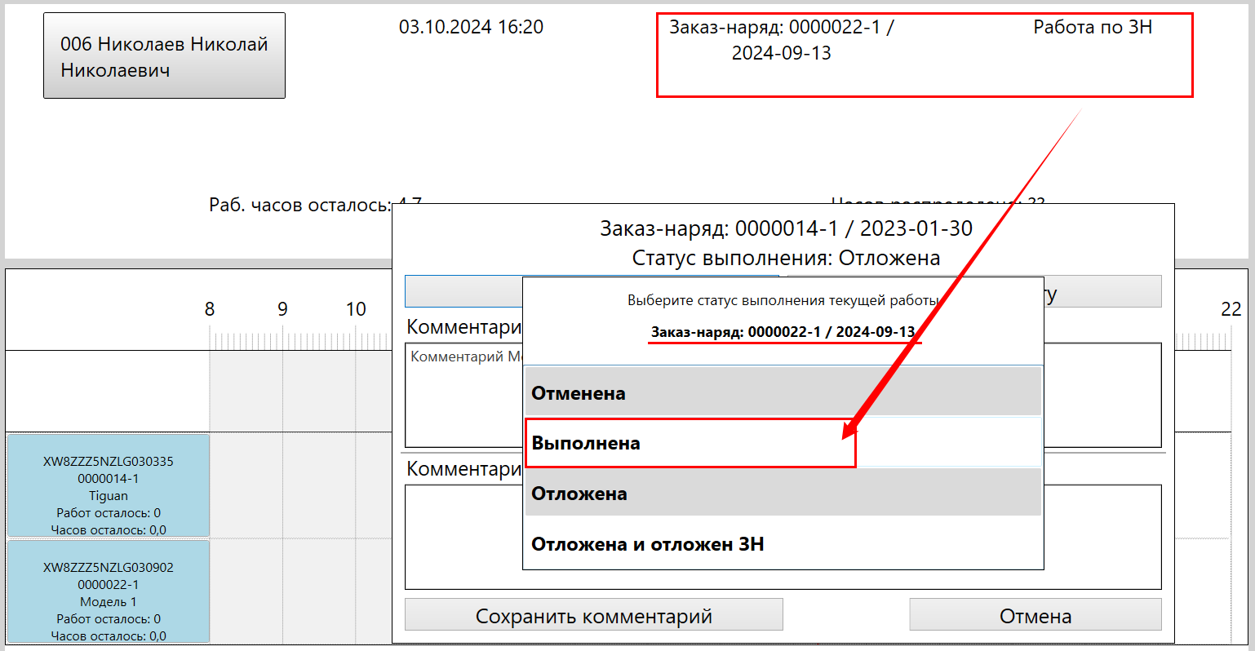Click hour 10 on the timeline ruler

coord(356,310)
